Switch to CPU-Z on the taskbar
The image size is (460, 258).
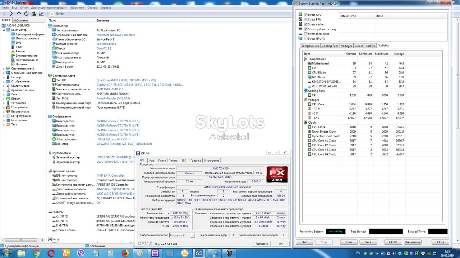coord(155,253)
